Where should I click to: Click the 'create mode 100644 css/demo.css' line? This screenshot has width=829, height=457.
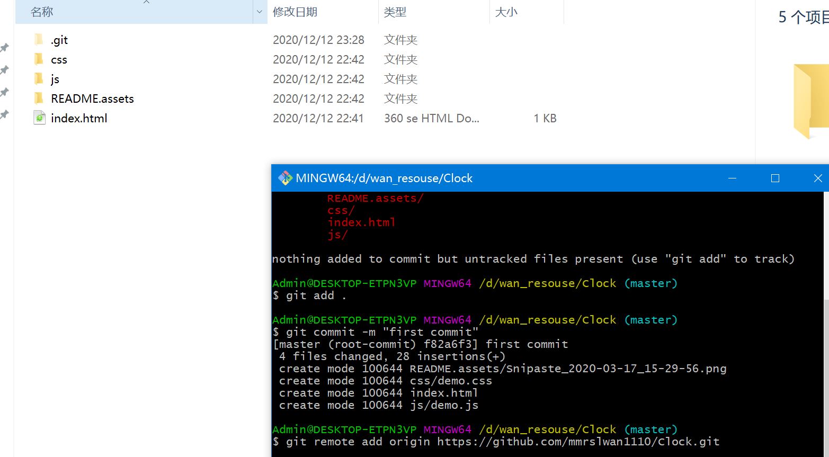pyautogui.click(x=386, y=381)
